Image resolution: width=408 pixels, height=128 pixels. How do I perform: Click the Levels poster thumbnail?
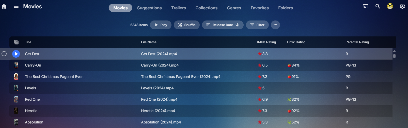pos(16,88)
